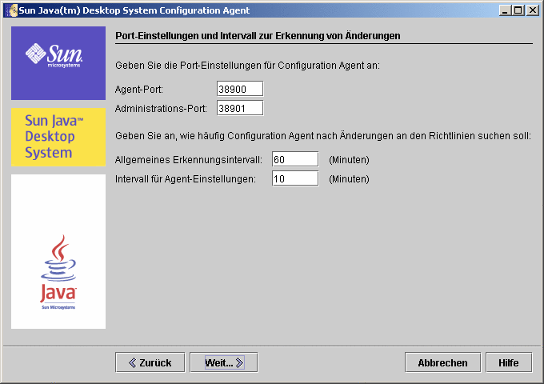Cancel setup with the Abbrechen button
The height and width of the screenshot is (384, 544).
click(x=442, y=362)
